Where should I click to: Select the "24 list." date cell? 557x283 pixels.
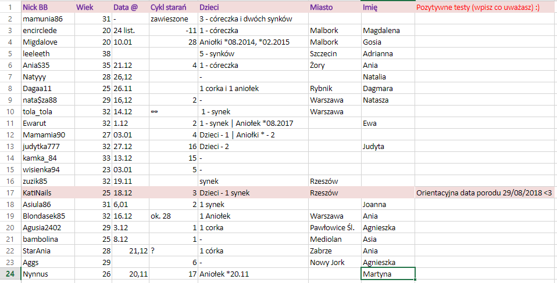click(130, 30)
